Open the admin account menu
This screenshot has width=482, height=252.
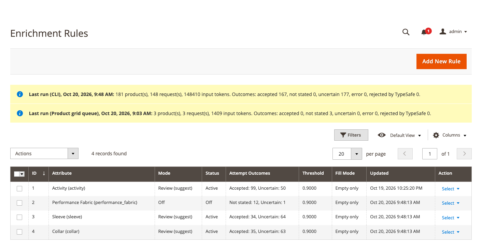453,32
